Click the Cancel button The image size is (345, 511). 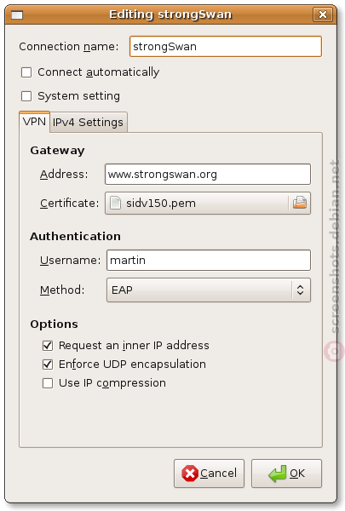[x=209, y=474]
